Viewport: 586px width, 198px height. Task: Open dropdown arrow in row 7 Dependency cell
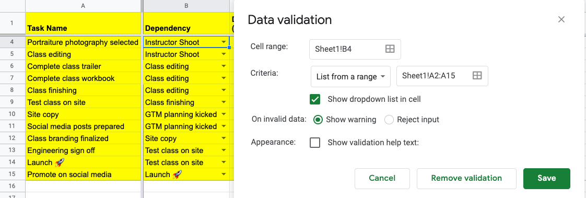coord(224,78)
